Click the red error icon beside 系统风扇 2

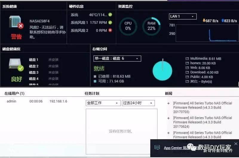click(110, 30)
